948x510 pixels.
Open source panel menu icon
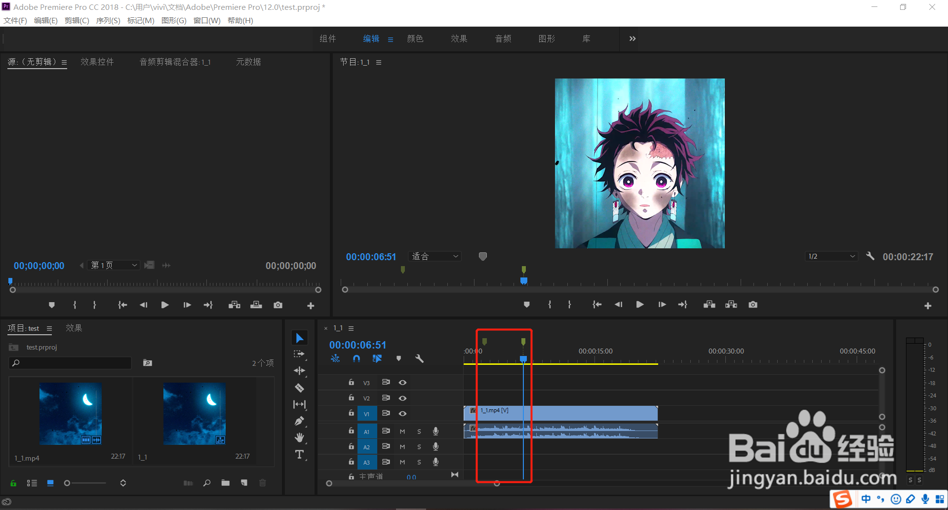click(x=64, y=63)
